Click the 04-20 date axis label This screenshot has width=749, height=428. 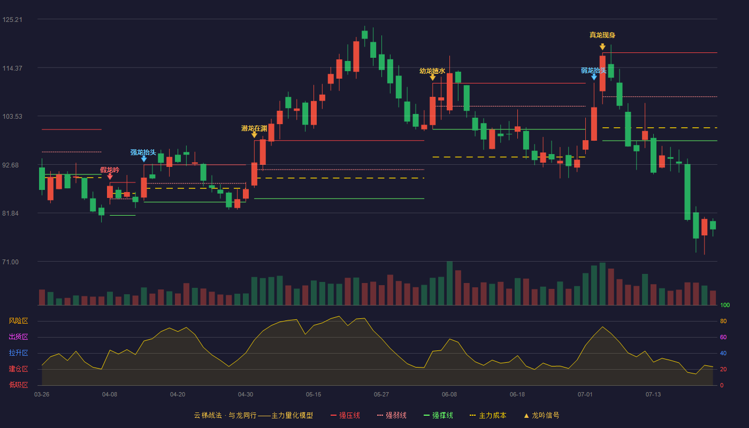178,394
